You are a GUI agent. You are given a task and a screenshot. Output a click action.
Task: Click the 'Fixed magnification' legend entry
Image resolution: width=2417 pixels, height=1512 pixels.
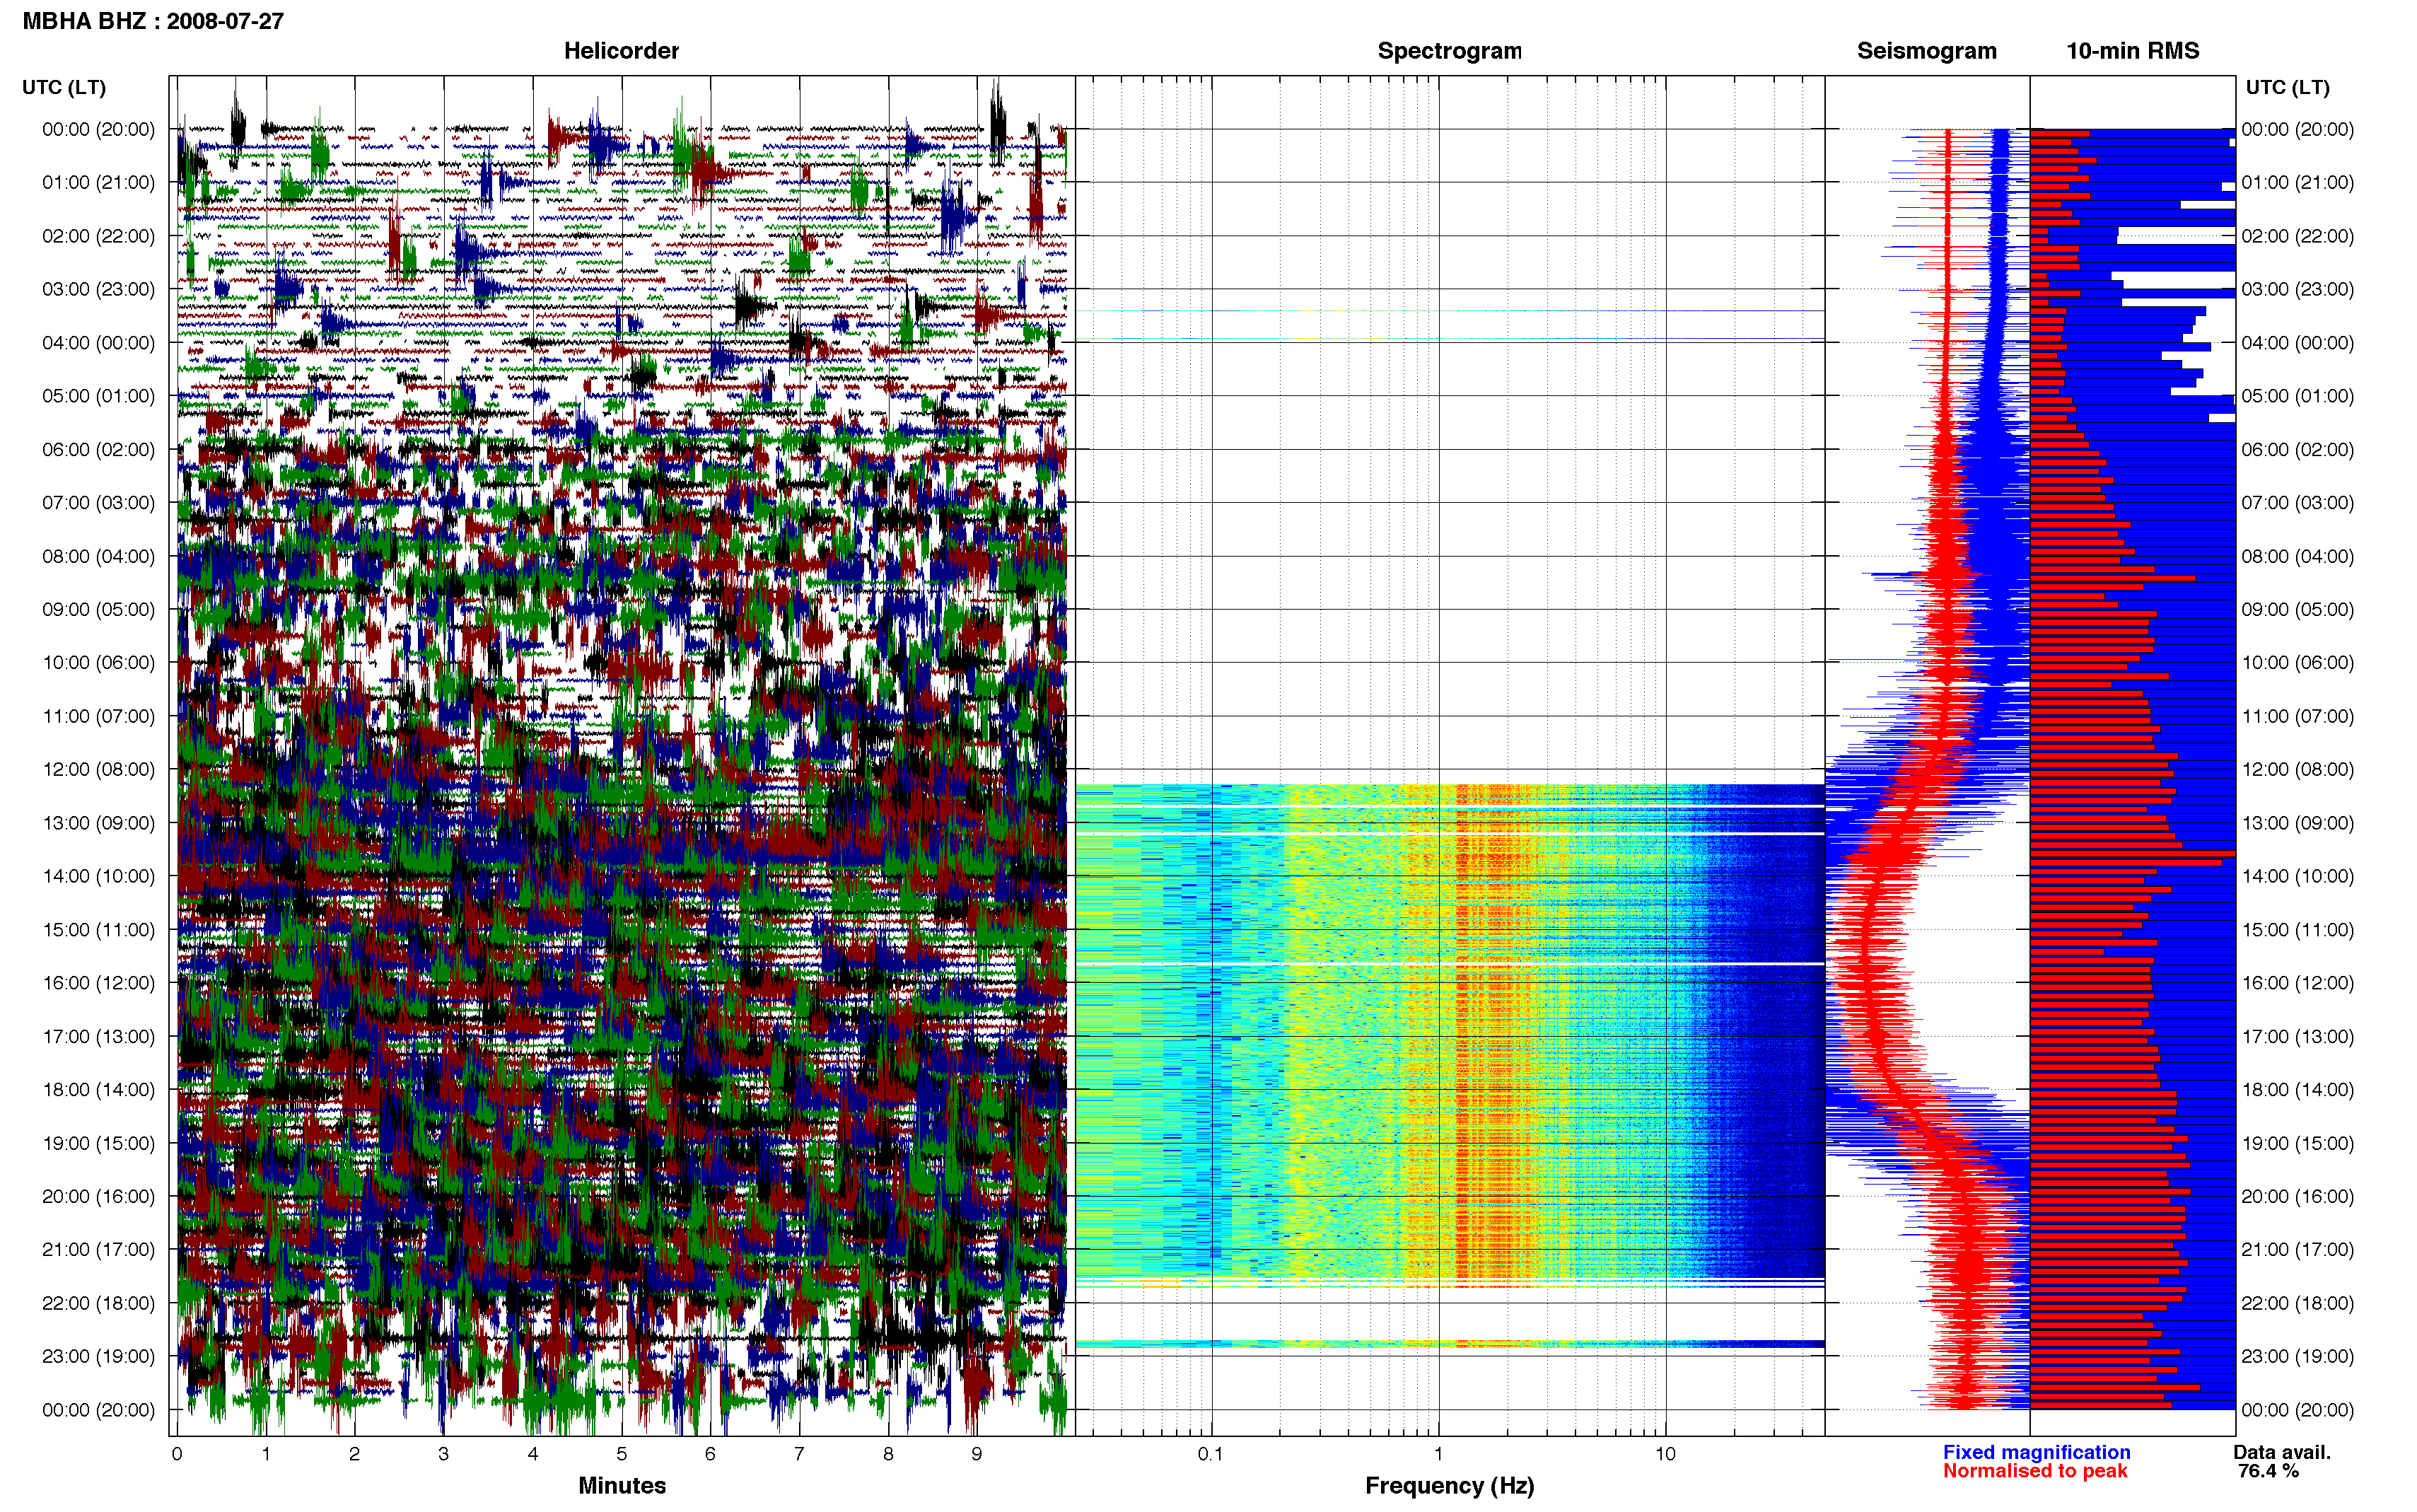point(2036,1452)
